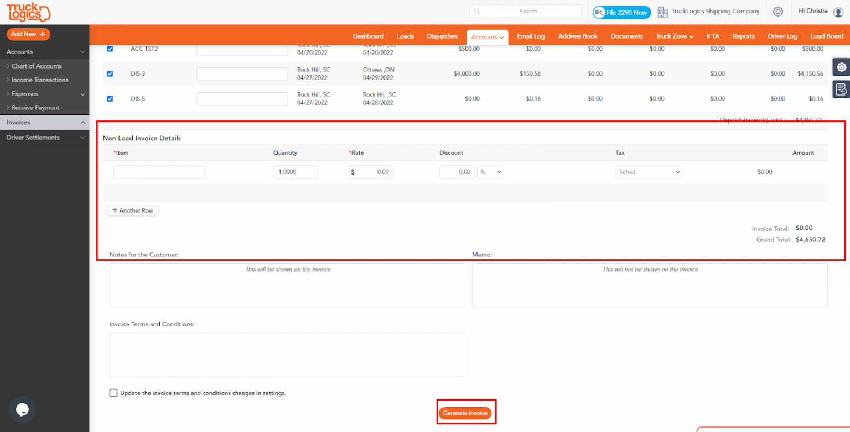
Task: Click the company building icon
Action: click(x=662, y=12)
